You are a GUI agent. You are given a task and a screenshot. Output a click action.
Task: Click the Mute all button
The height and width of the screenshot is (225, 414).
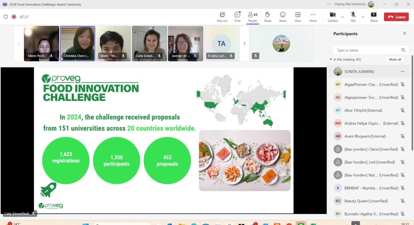(x=395, y=59)
